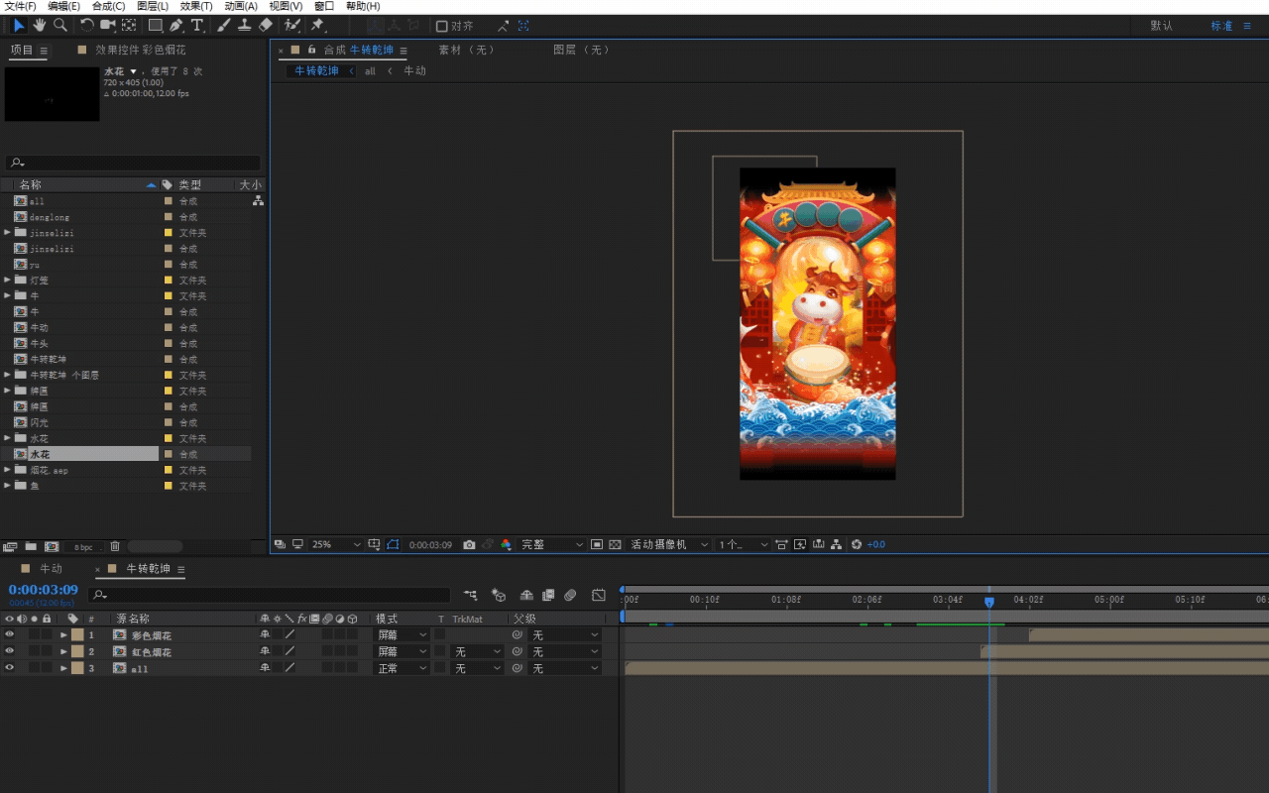Click the 8 bpc color depth button

[84, 547]
